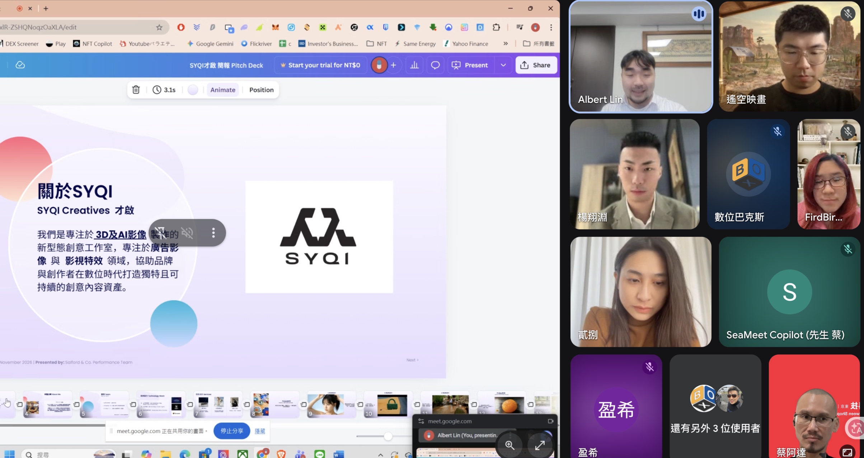This screenshot has width=864, height=458.
Task: Click muted mic indicator on SeaMeet Copilot tile
Action: (848, 249)
